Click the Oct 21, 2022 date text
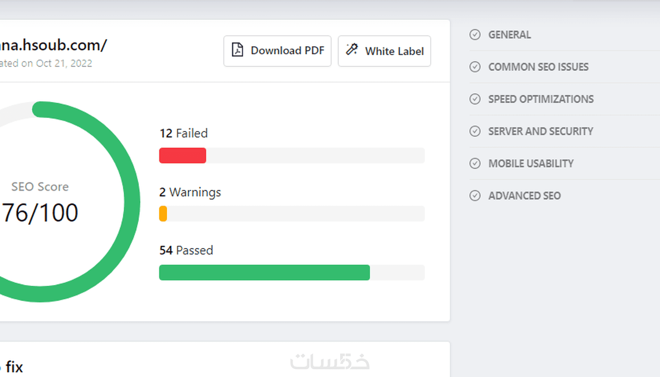Viewport: 660px width, 377px height. coord(64,63)
